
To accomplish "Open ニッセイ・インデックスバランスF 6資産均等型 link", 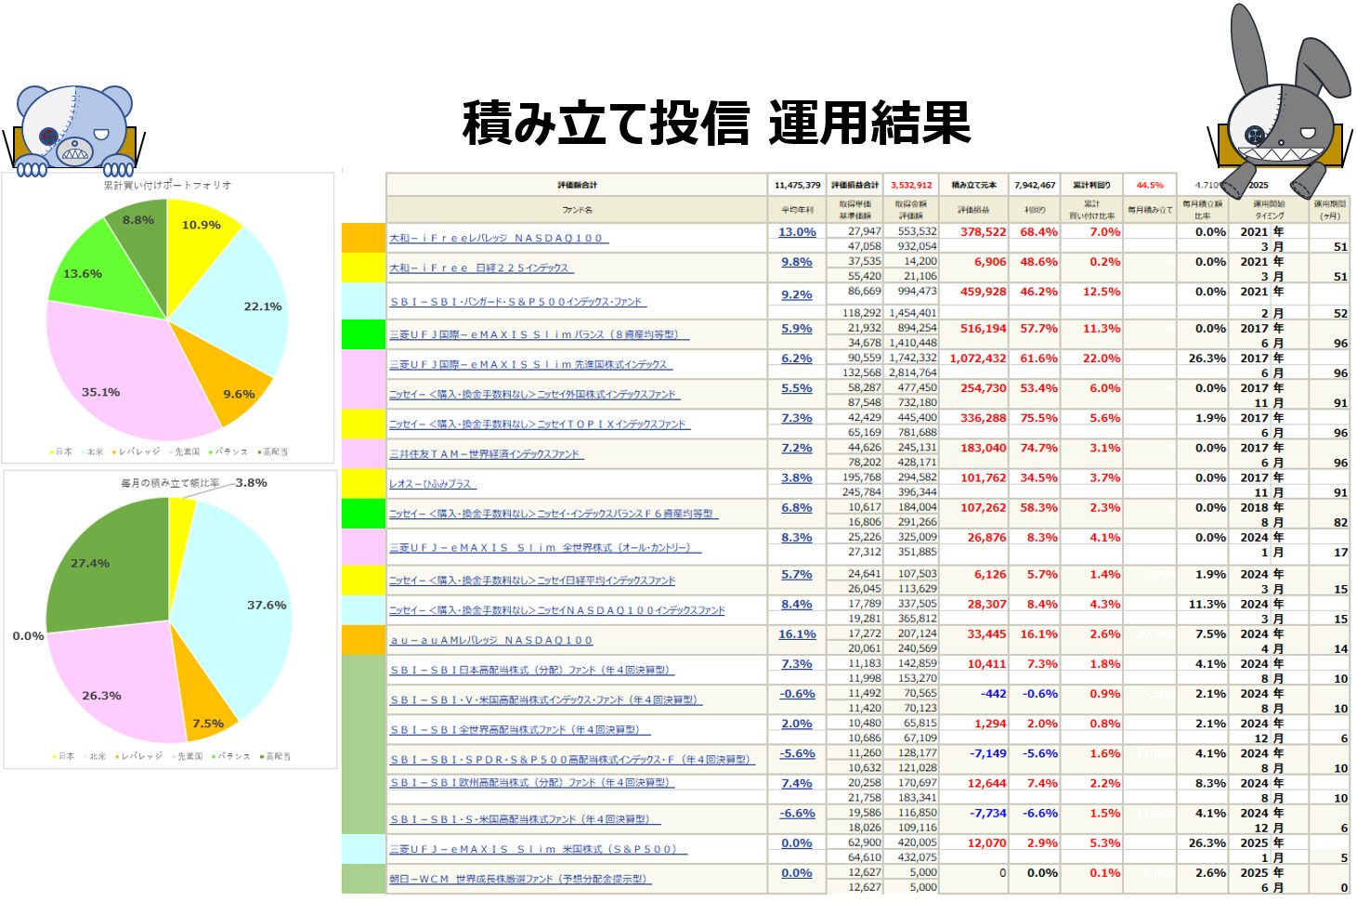I will (553, 514).
